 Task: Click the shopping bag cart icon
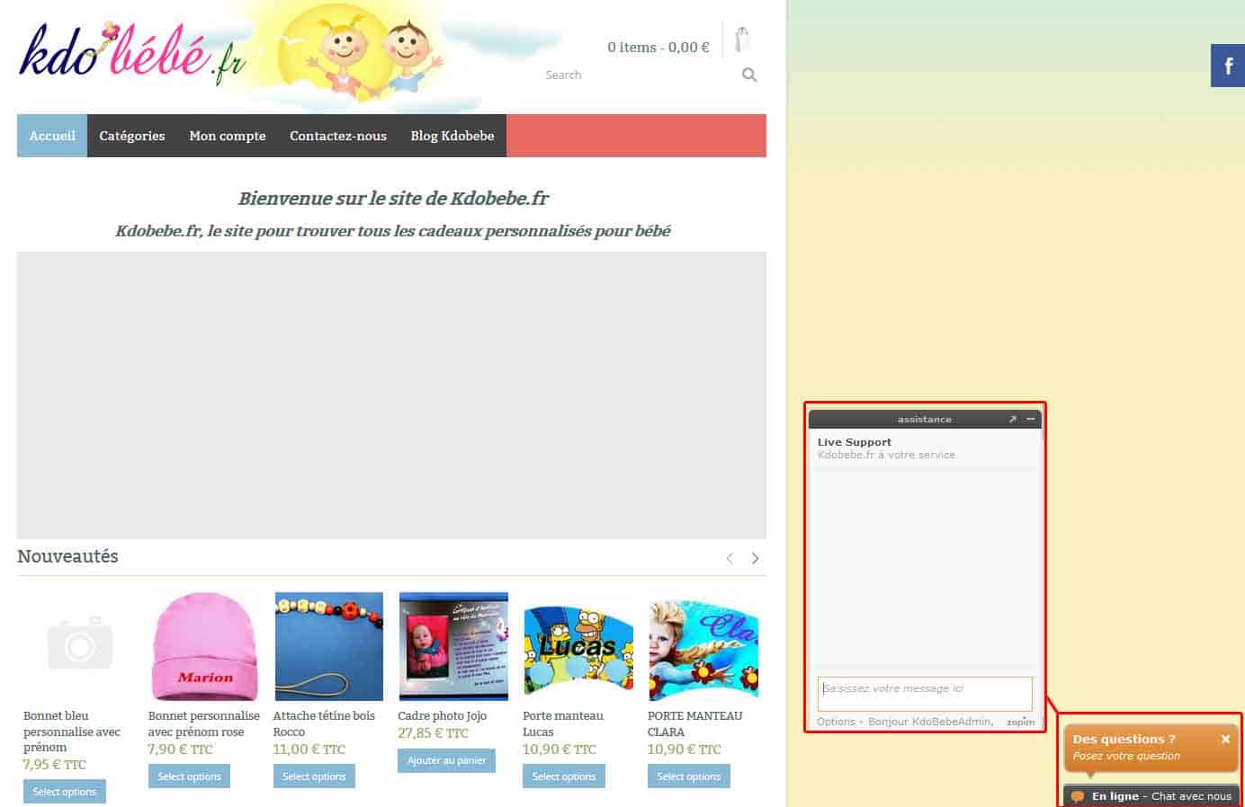click(742, 40)
